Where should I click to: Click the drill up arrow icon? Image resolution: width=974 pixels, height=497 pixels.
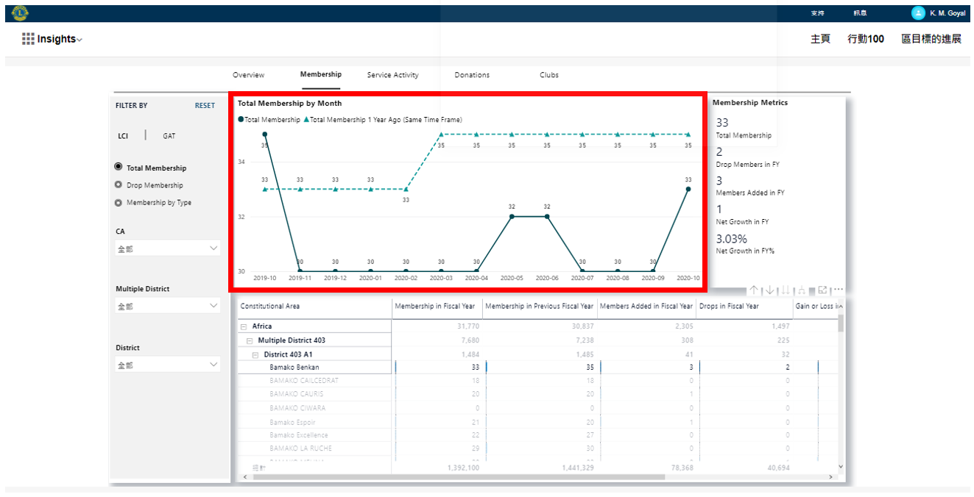click(x=753, y=290)
